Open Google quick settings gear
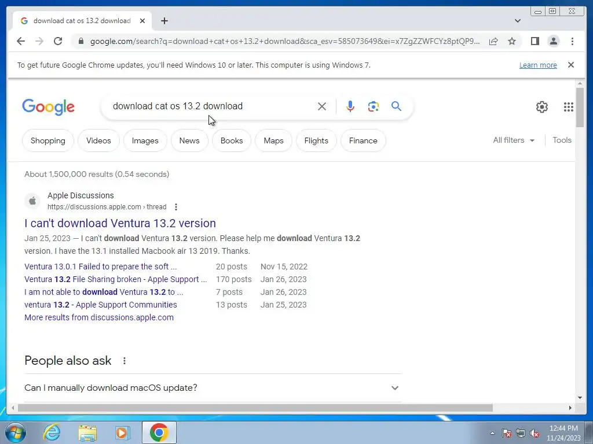Image resolution: width=593 pixels, height=444 pixels. point(541,107)
